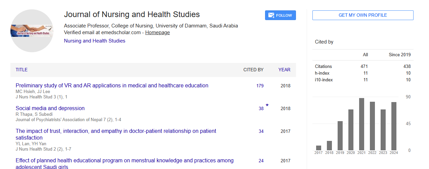This screenshot has width=429, height=169.
Task: Click the 2021 bar in citation chart
Action: click(x=361, y=124)
